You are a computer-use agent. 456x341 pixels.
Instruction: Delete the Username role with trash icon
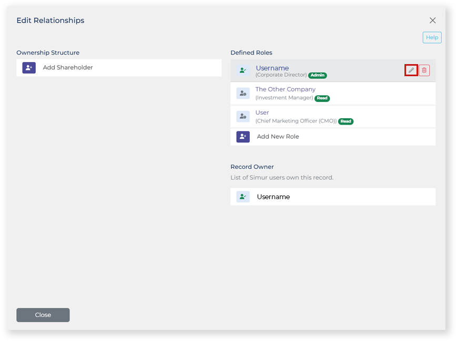tap(424, 70)
